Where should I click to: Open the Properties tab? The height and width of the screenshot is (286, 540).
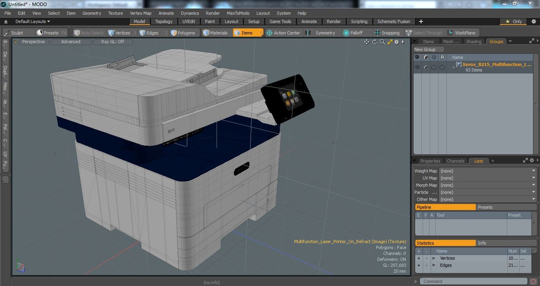coord(430,161)
